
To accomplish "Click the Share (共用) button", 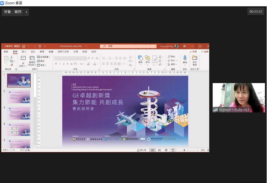I will (193, 52).
